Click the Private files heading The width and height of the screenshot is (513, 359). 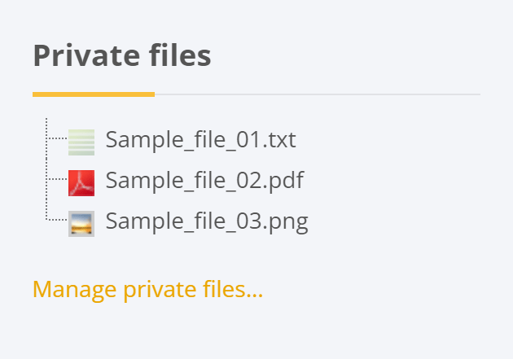pyautogui.click(x=122, y=57)
